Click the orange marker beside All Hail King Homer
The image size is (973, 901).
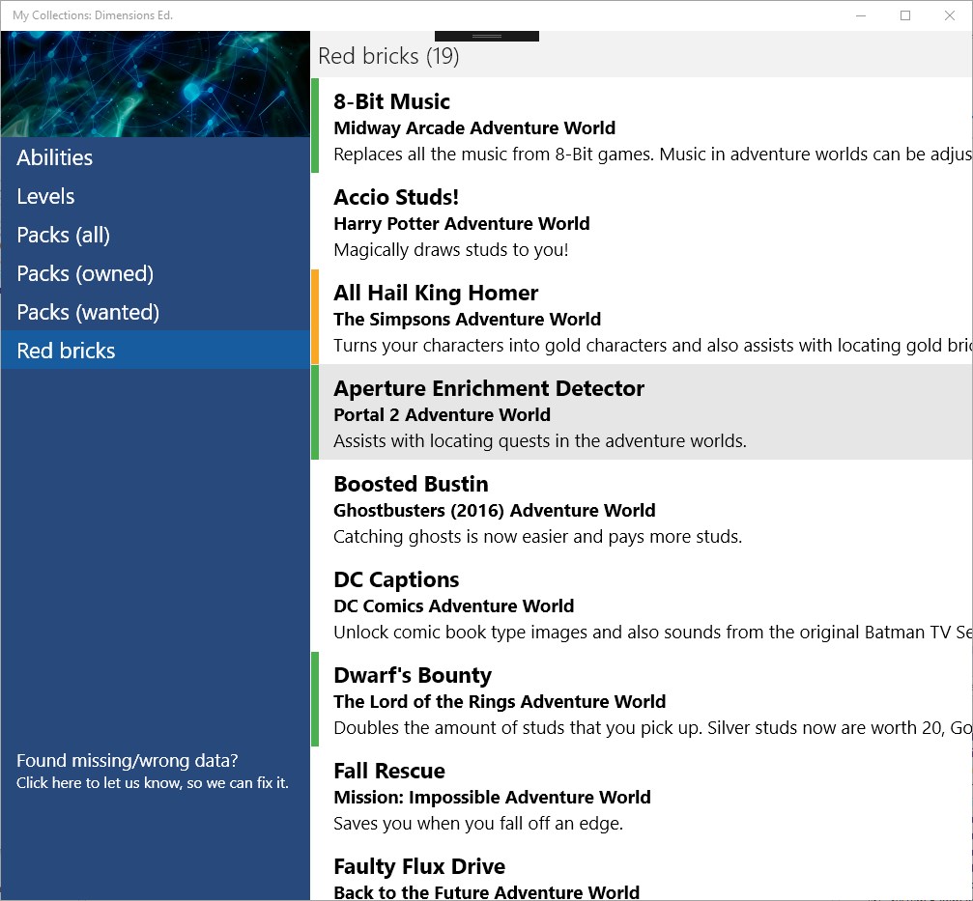pos(315,316)
